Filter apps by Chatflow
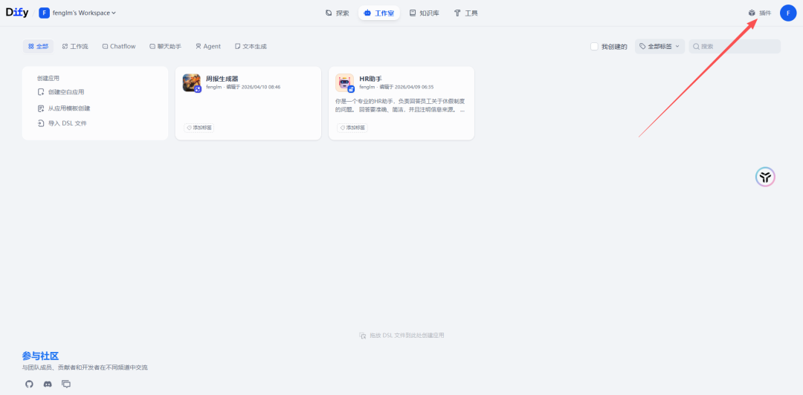Image resolution: width=803 pixels, height=395 pixels. pyautogui.click(x=119, y=46)
